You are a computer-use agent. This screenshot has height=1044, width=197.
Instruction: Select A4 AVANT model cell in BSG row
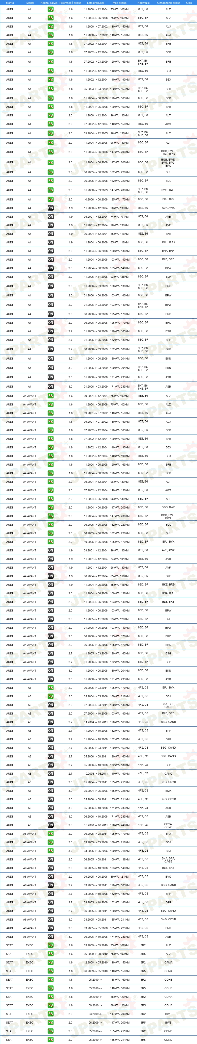(29, 653)
